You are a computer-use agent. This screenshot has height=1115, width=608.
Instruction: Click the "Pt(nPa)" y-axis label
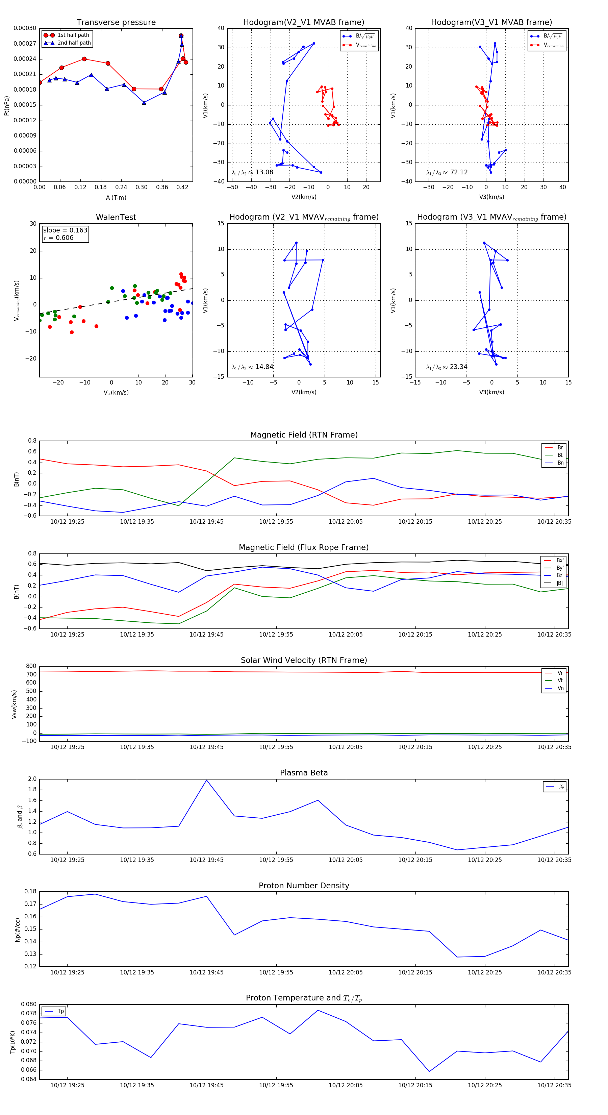6,105
